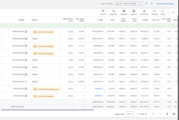Sort by the Cost / conv. column header
The width and height of the screenshot is (179, 120).
135,20
